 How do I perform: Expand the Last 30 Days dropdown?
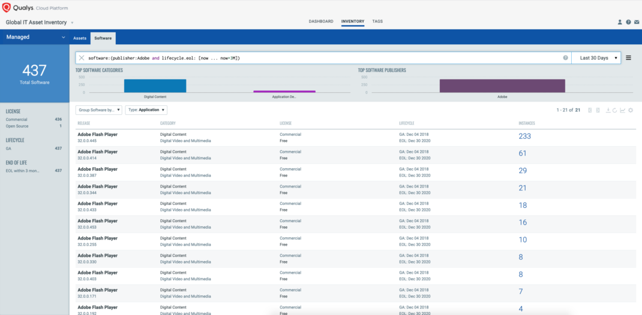[x=598, y=58]
